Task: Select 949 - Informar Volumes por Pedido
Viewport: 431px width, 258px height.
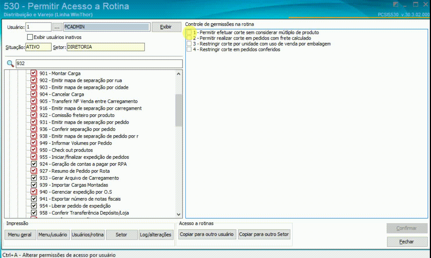Action: tap(76, 143)
